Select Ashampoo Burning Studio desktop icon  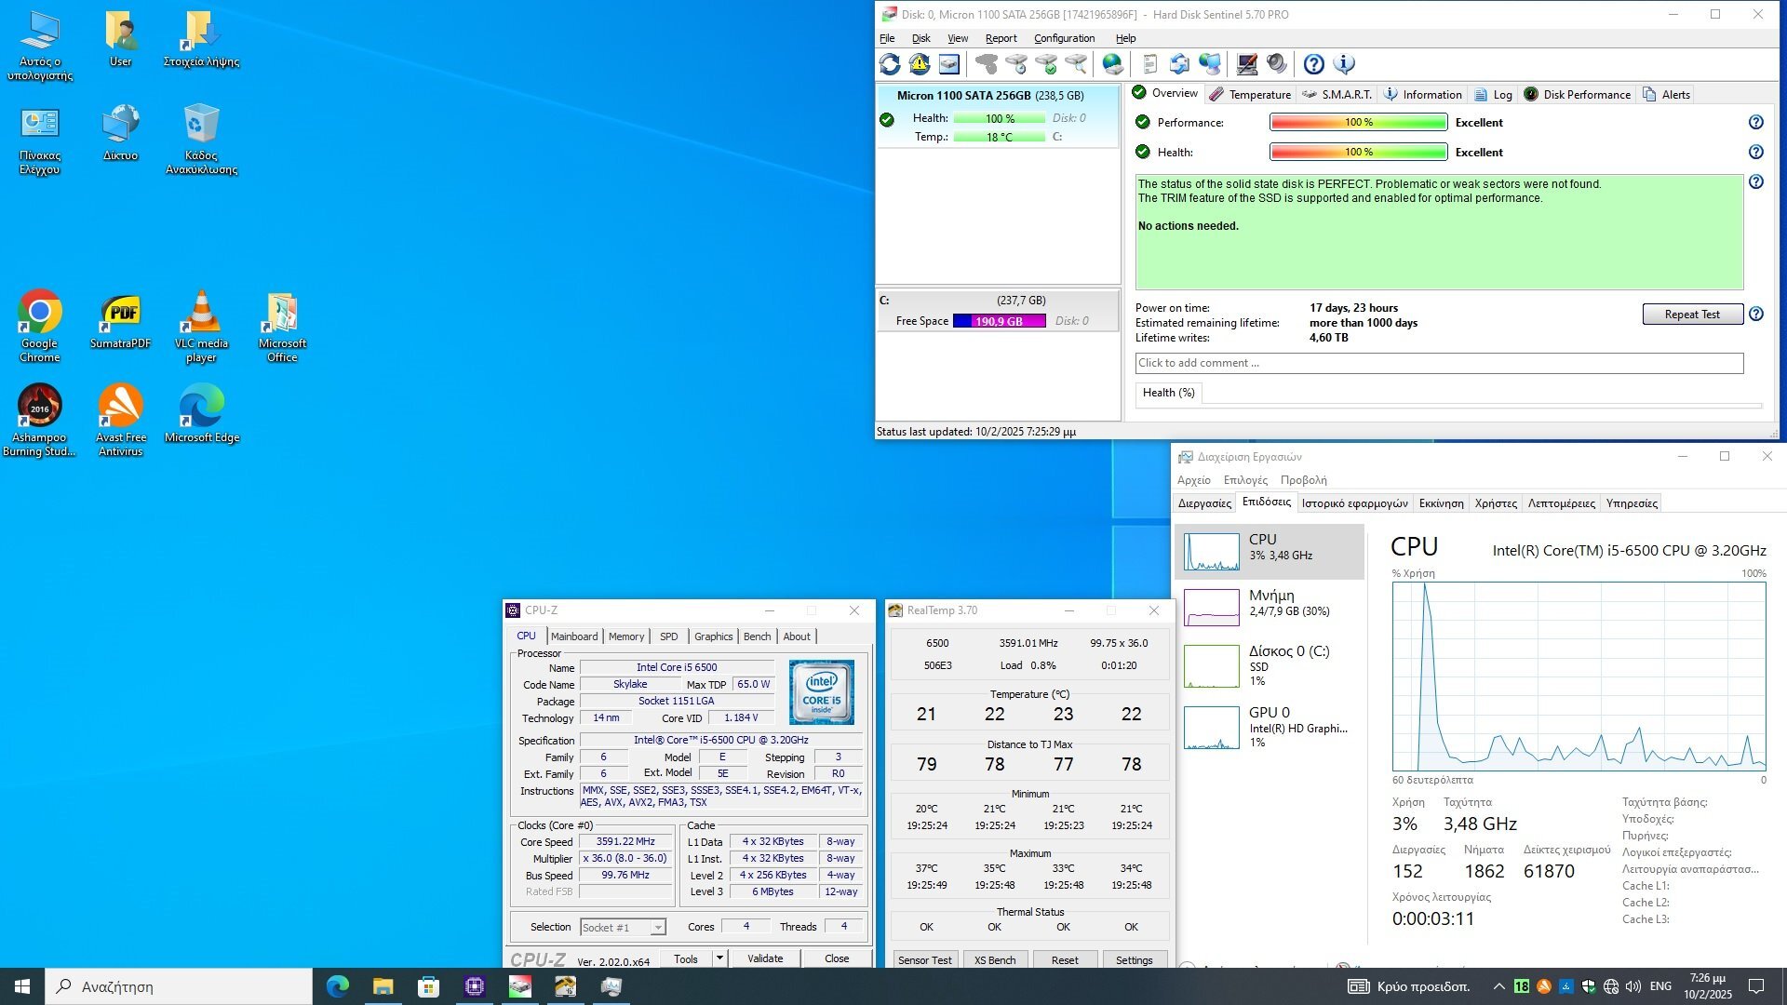click(x=40, y=420)
